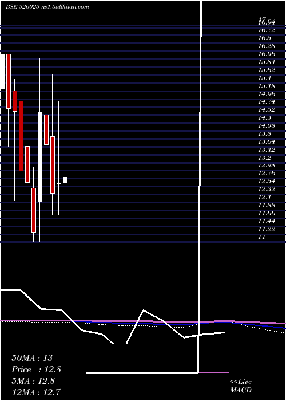Click the 14.74 price label
This screenshot has width=286, height=401.
click(267, 101)
